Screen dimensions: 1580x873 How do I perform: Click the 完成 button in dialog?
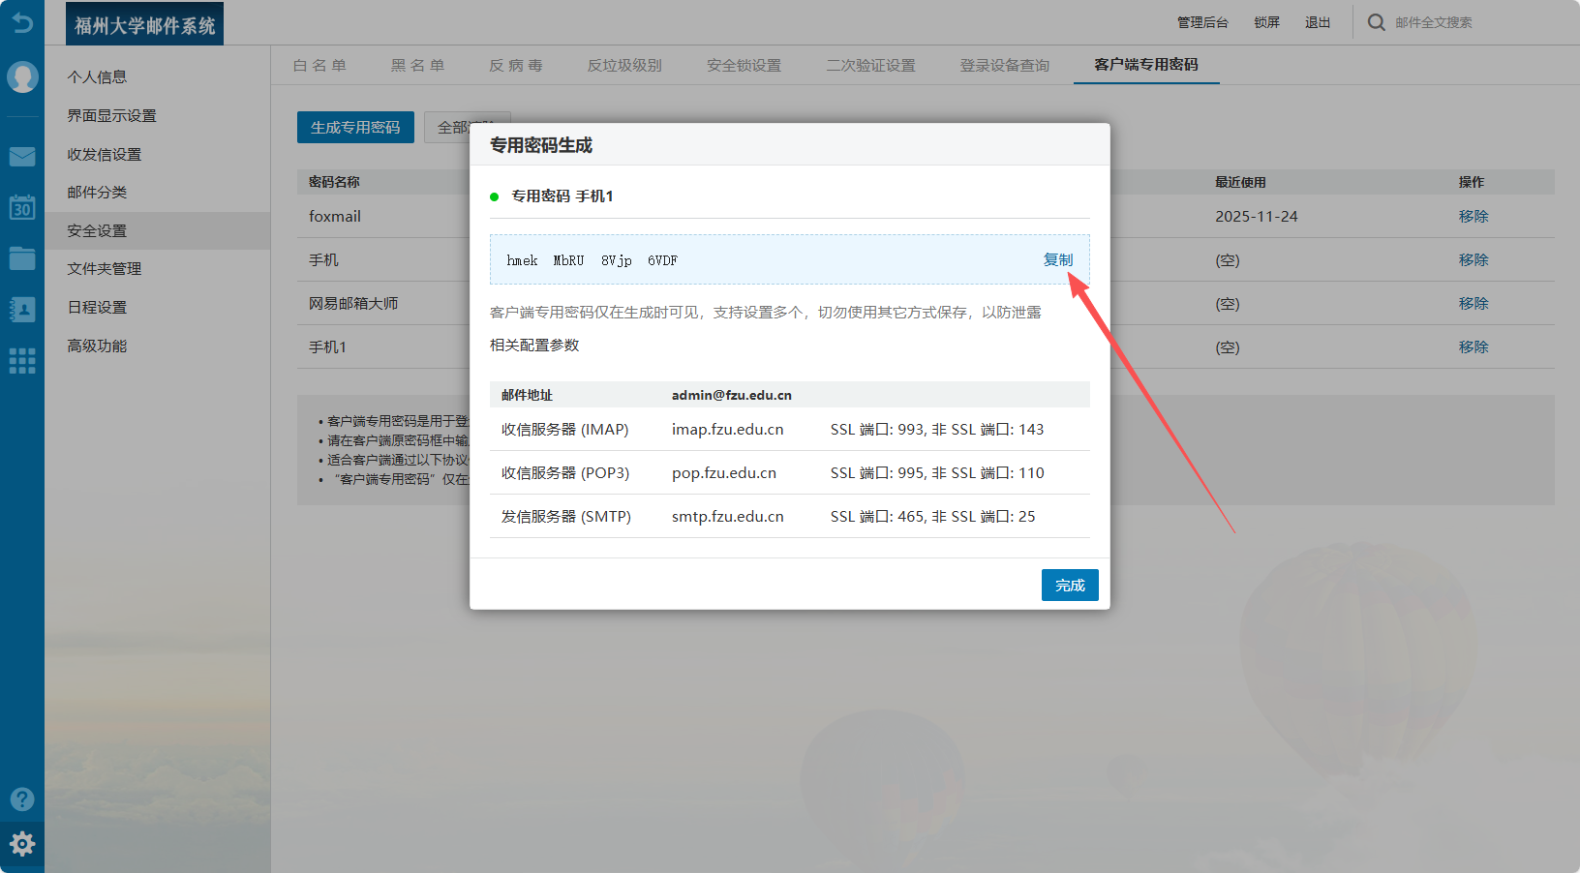point(1070,586)
